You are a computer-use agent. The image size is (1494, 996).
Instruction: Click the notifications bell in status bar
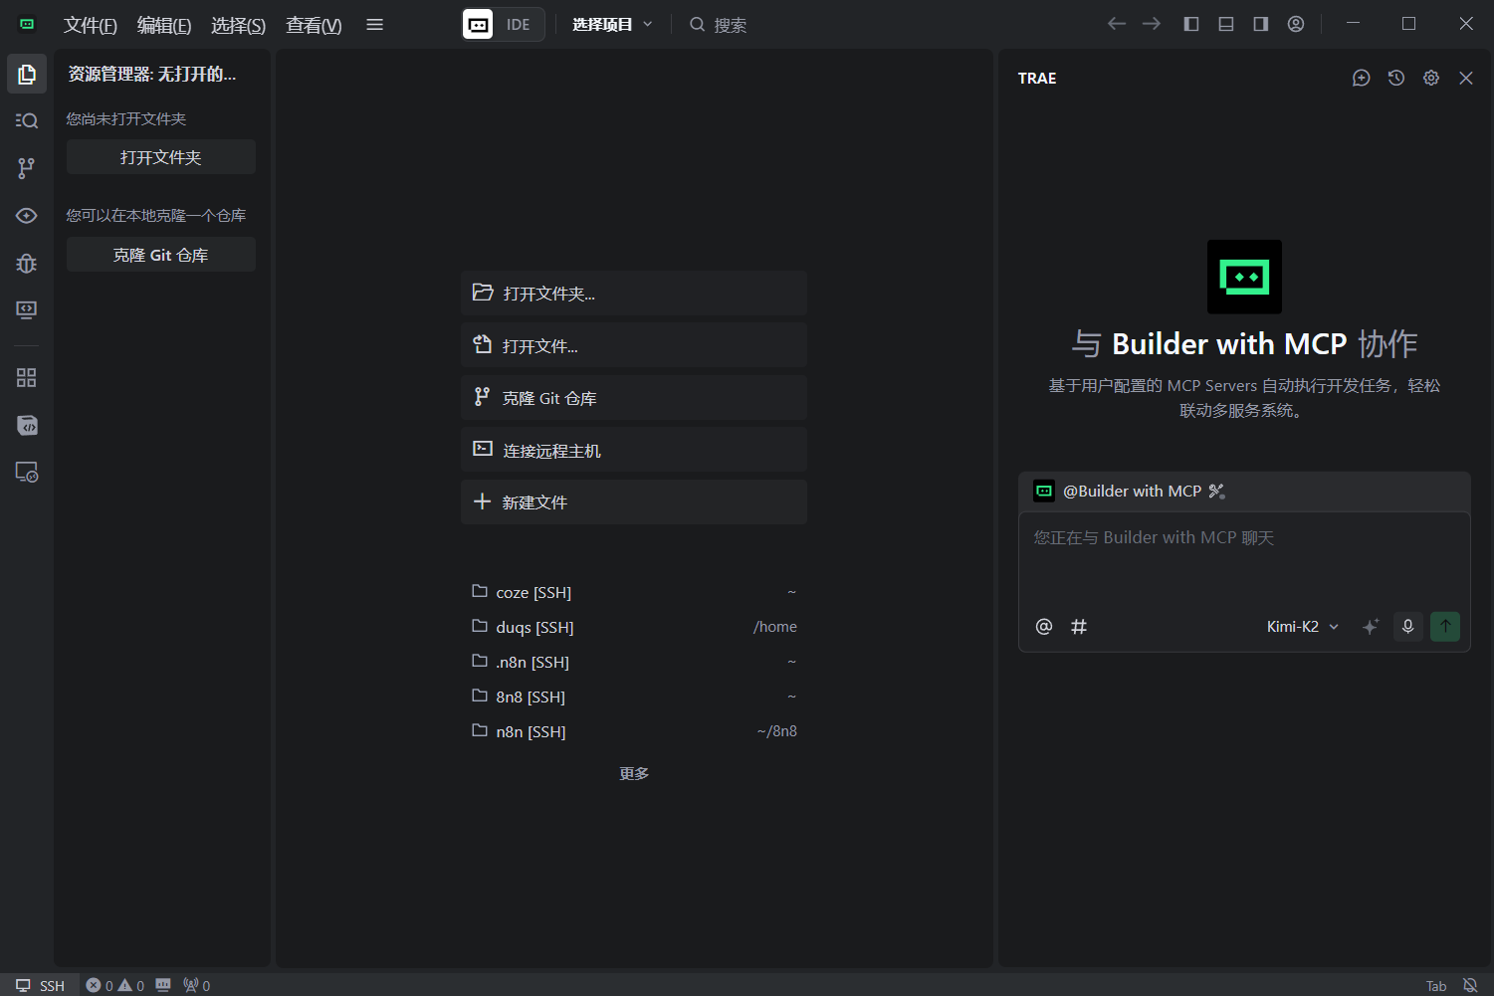(x=1470, y=985)
